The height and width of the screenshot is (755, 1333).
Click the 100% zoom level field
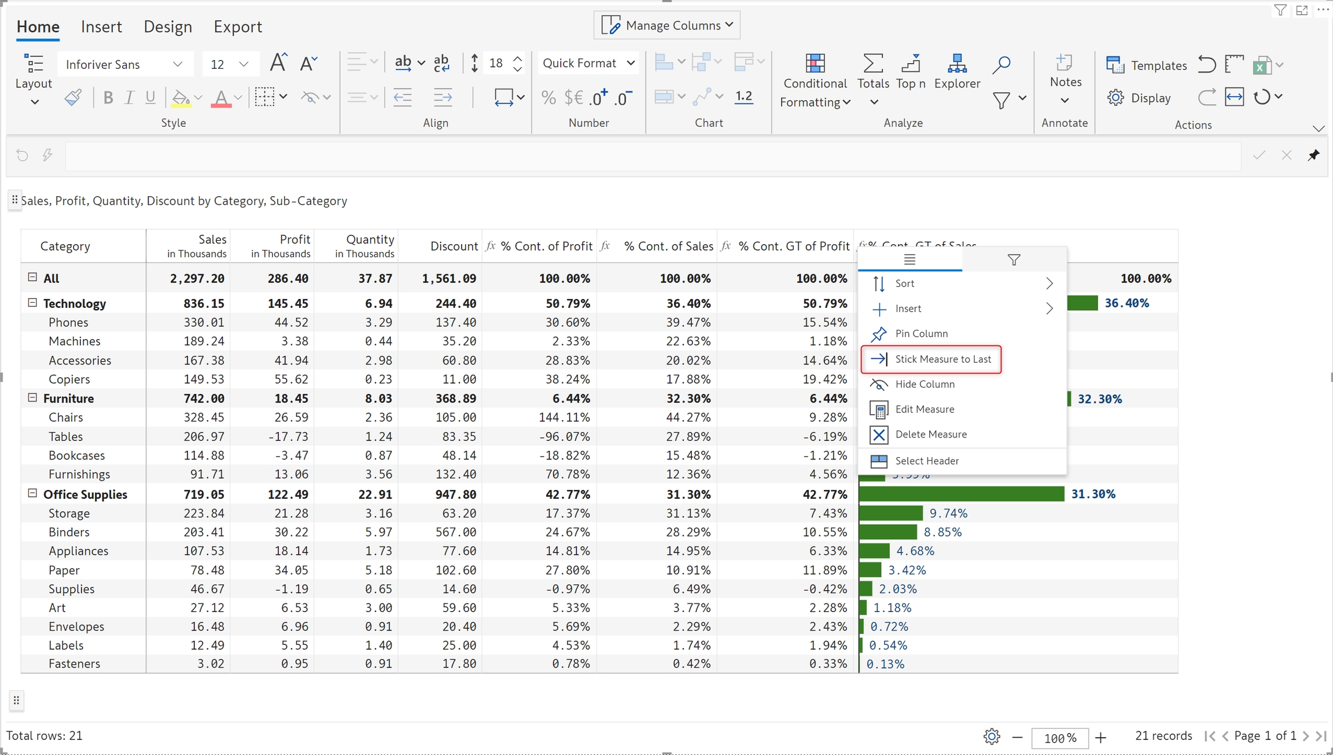(1059, 738)
